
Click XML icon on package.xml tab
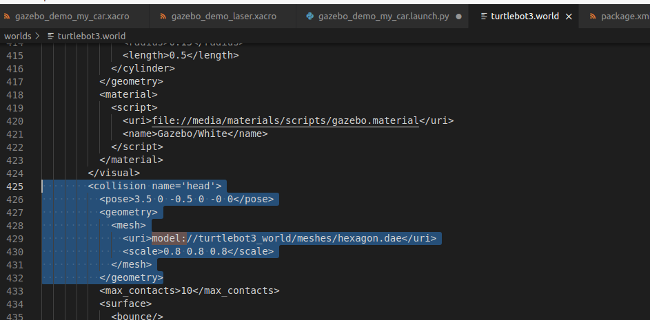[593, 17]
